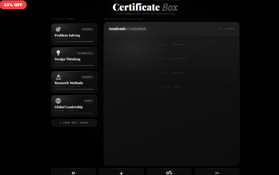The image size is (279, 175).
Task: Click the 0% completion stat card
Action: (169, 172)
